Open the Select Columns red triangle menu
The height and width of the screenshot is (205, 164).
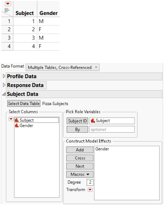tap(11, 119)
